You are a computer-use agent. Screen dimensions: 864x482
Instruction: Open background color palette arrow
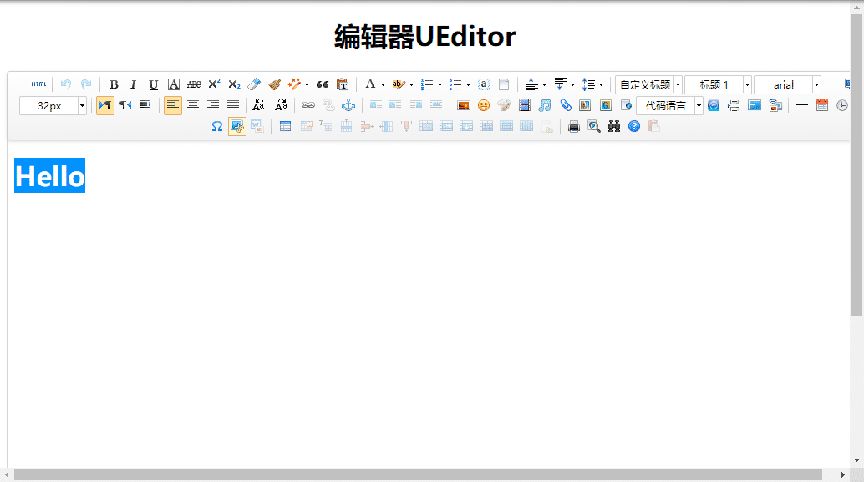tap(412, 85)
